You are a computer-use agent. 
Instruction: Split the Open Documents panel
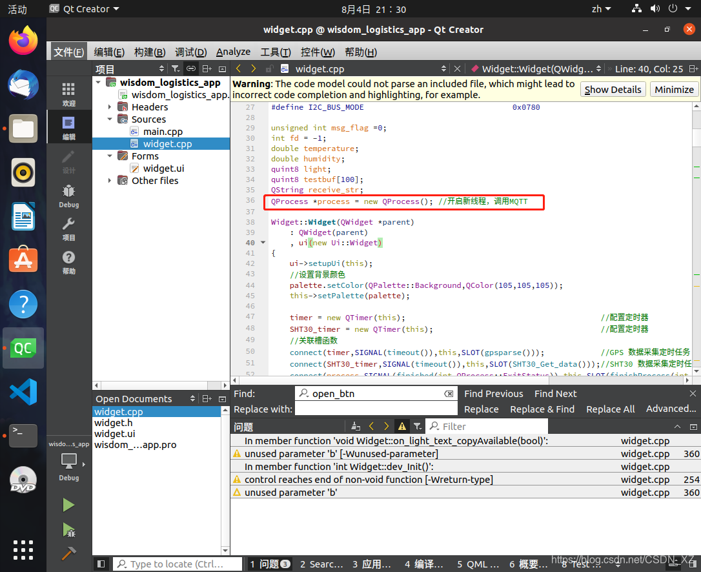tap(207, 398)
